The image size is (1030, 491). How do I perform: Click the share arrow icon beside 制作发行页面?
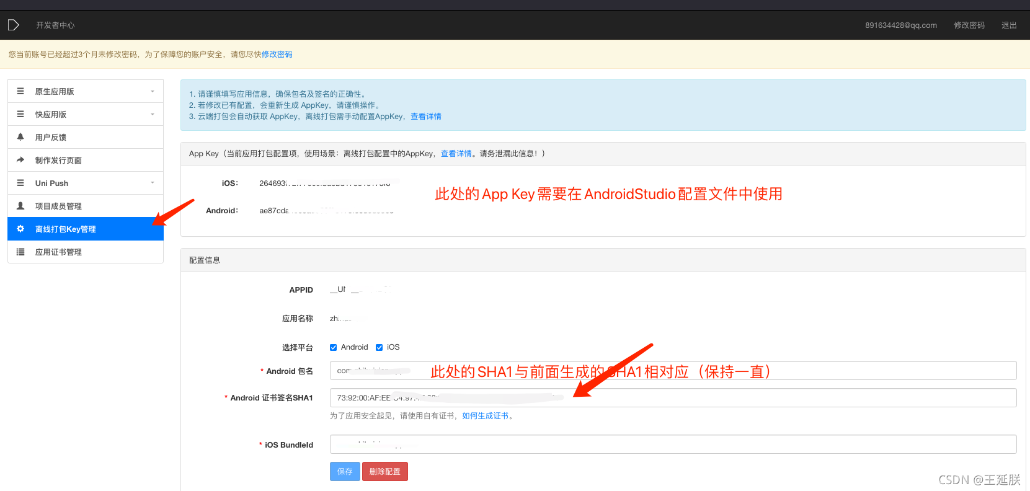pos(20,160)
